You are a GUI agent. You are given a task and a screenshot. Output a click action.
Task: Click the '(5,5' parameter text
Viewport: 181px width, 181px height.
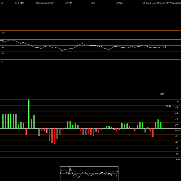[x=93, y=3]
